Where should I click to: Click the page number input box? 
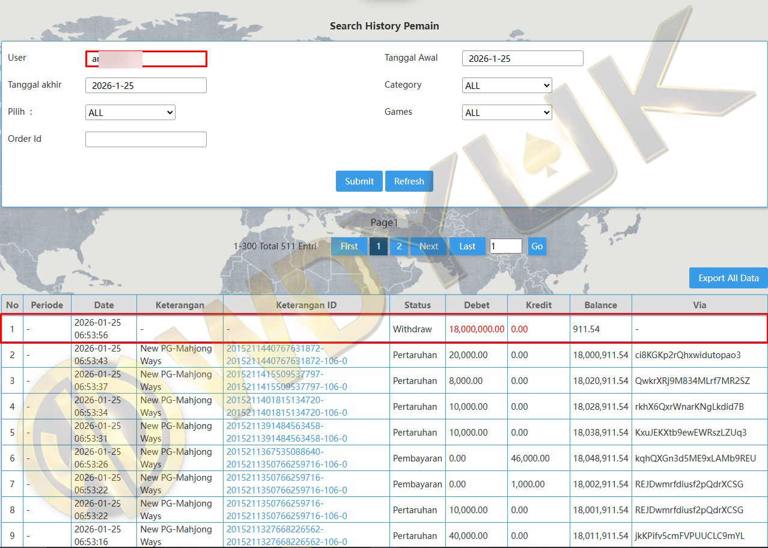point(505,246)
